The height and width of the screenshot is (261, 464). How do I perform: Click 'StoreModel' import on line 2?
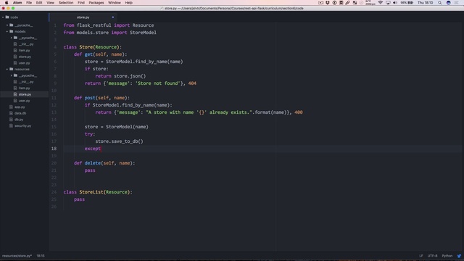(143, 33)
